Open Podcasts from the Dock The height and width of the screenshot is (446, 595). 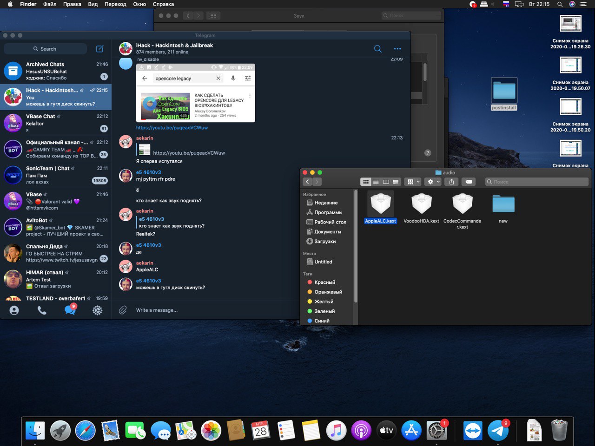[x=361, y=431]
